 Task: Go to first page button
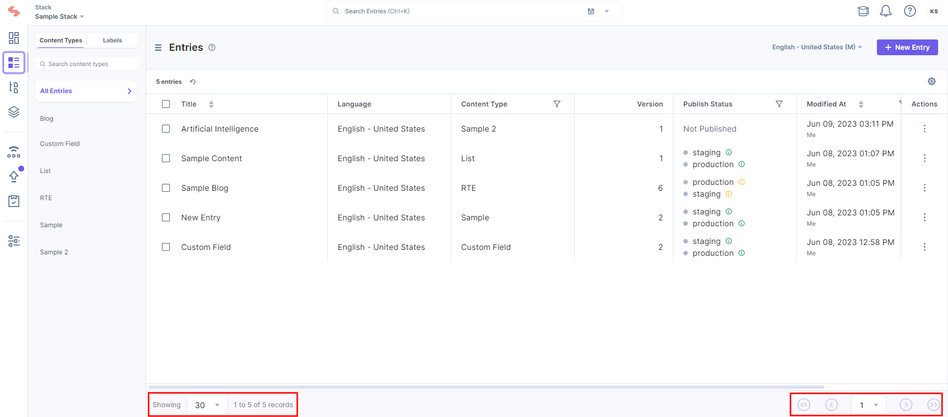(x=804, y=405)
